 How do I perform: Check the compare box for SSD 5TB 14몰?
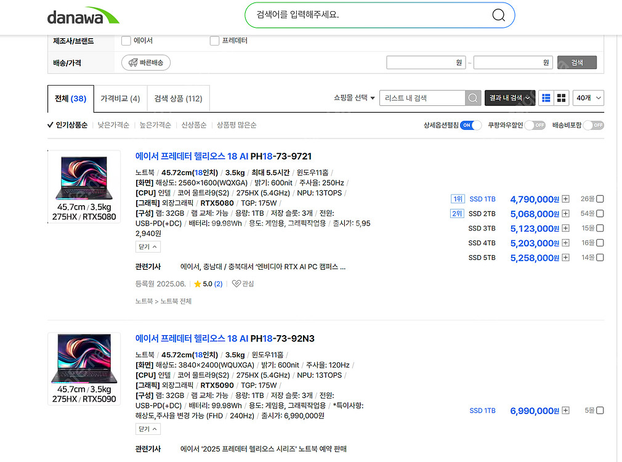point(600,257)
